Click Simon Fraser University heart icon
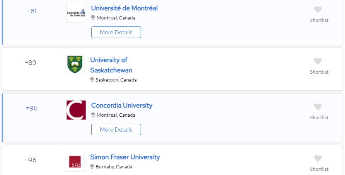345x175 pixels. (x=318, y=158)
